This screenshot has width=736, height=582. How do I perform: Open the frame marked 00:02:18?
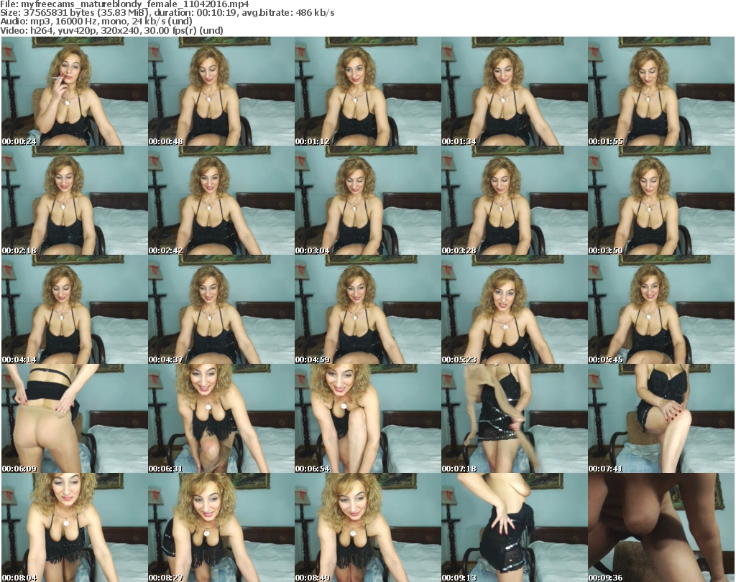pyautogui.click(x=74, y=200)
